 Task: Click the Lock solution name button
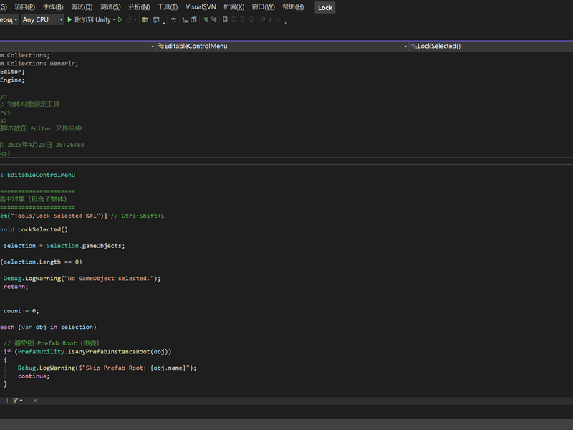click(x=325, y=8)
